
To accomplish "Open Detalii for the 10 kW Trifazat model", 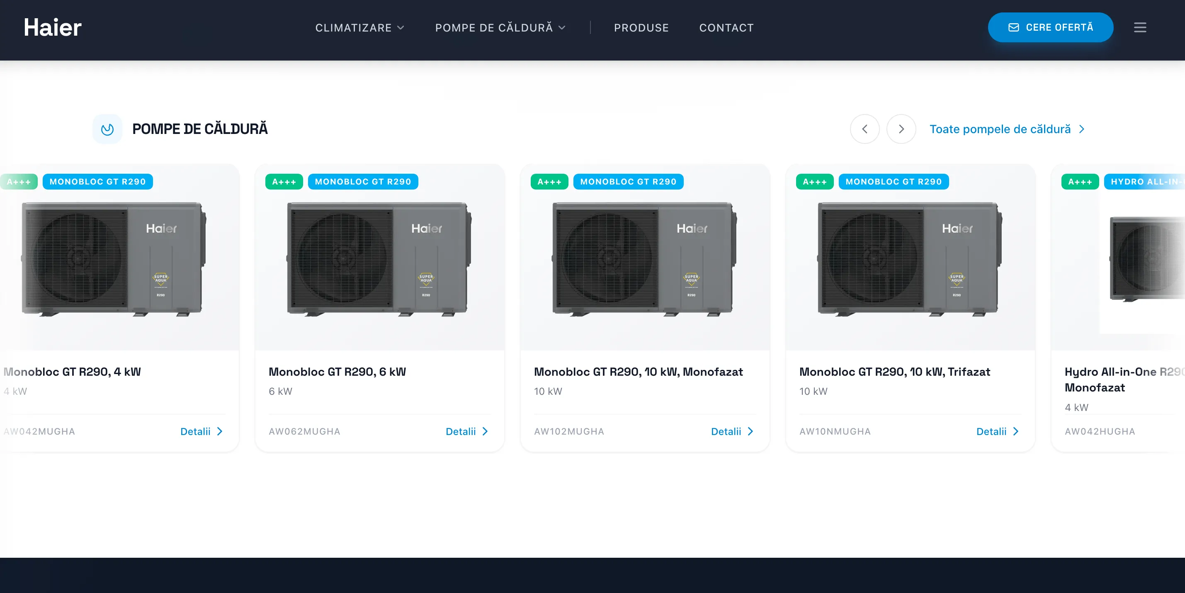I will coord(997,432).
